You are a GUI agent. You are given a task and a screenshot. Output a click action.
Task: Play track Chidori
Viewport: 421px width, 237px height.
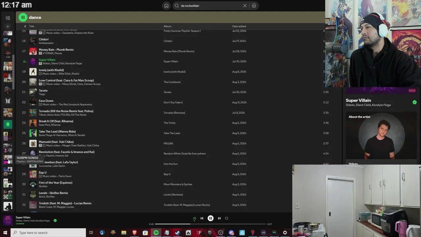tap(43, 39)
